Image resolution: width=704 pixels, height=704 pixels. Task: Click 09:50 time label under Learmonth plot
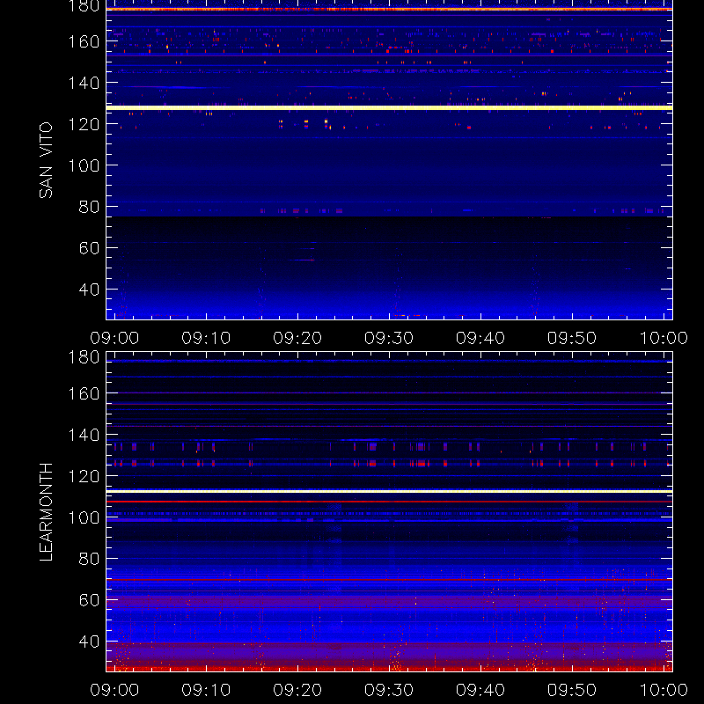tap(572, 690)
